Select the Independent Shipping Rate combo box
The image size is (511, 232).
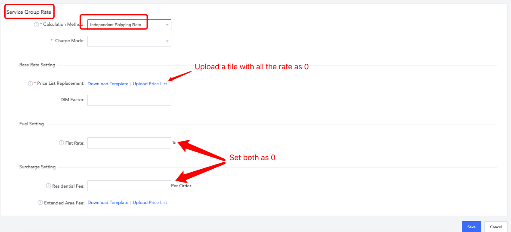click(130, 25)
